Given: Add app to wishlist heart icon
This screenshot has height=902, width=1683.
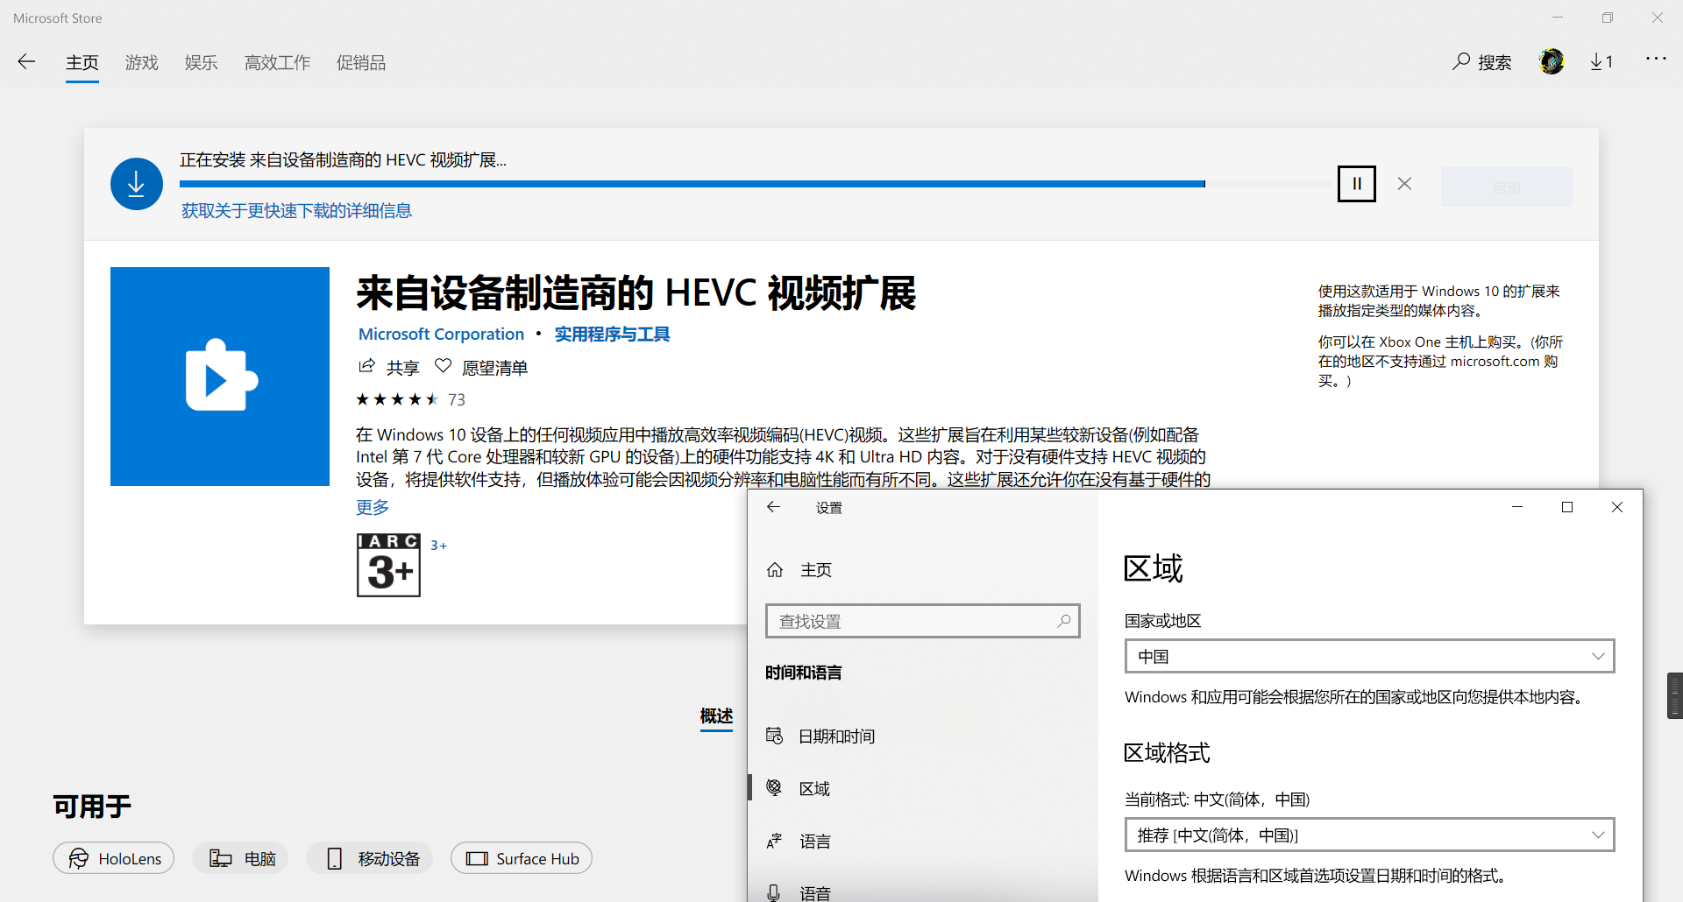Looking at the screenshot, I should (444, 366).
